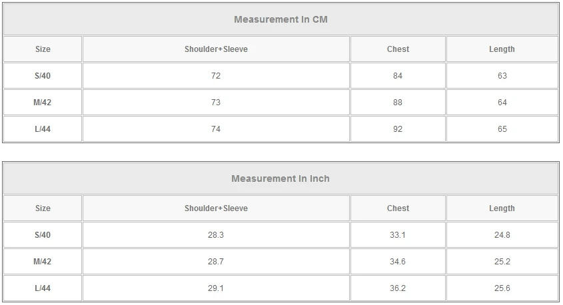The height and width of the screenshot is (305, 563).
Task: Click the Measurement In Inch header
Action: (x=281, y=178)
